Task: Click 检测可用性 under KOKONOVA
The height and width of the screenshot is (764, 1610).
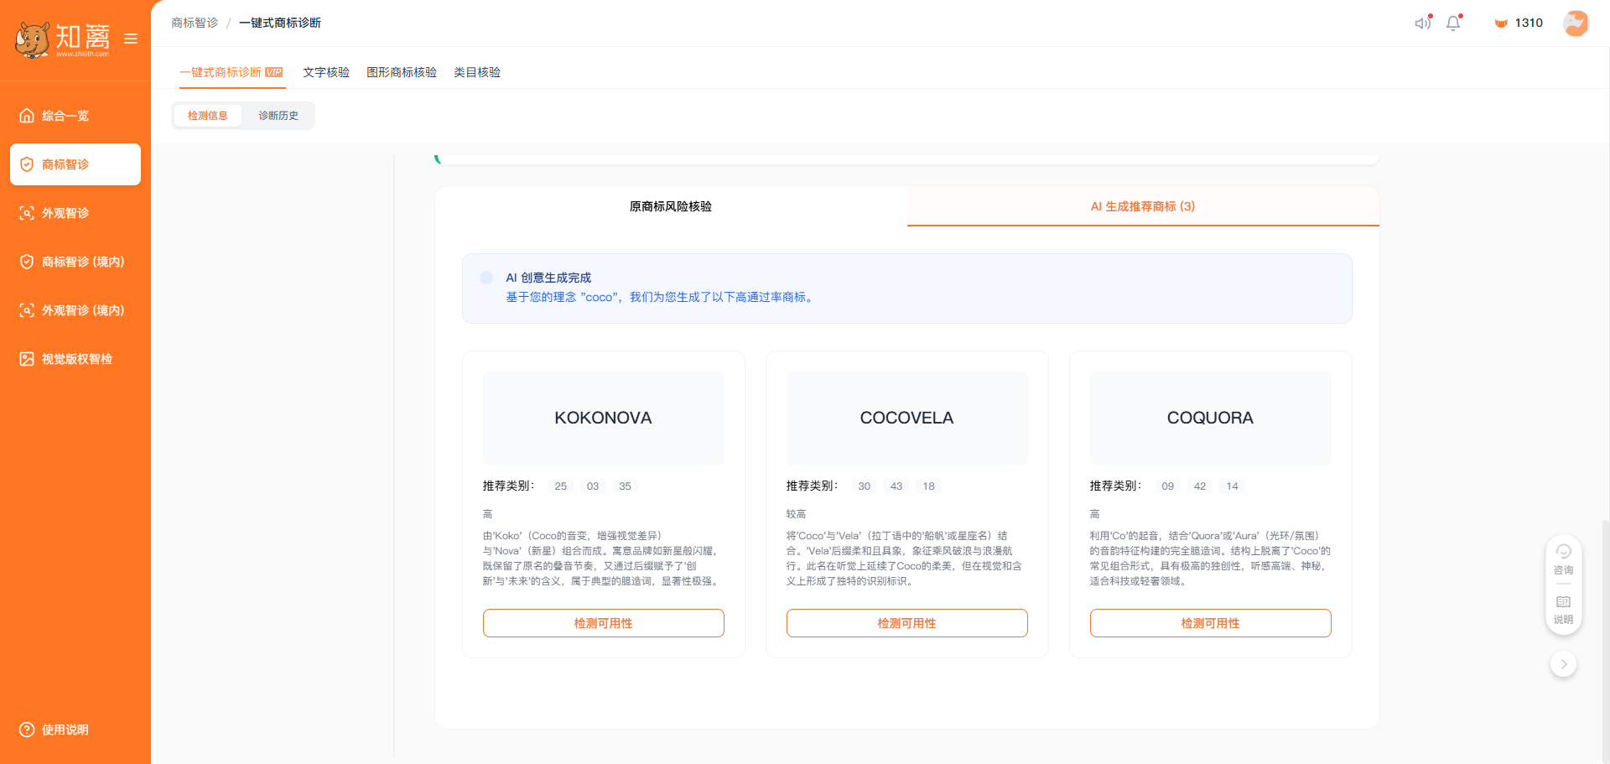Action: click(604, 623)
